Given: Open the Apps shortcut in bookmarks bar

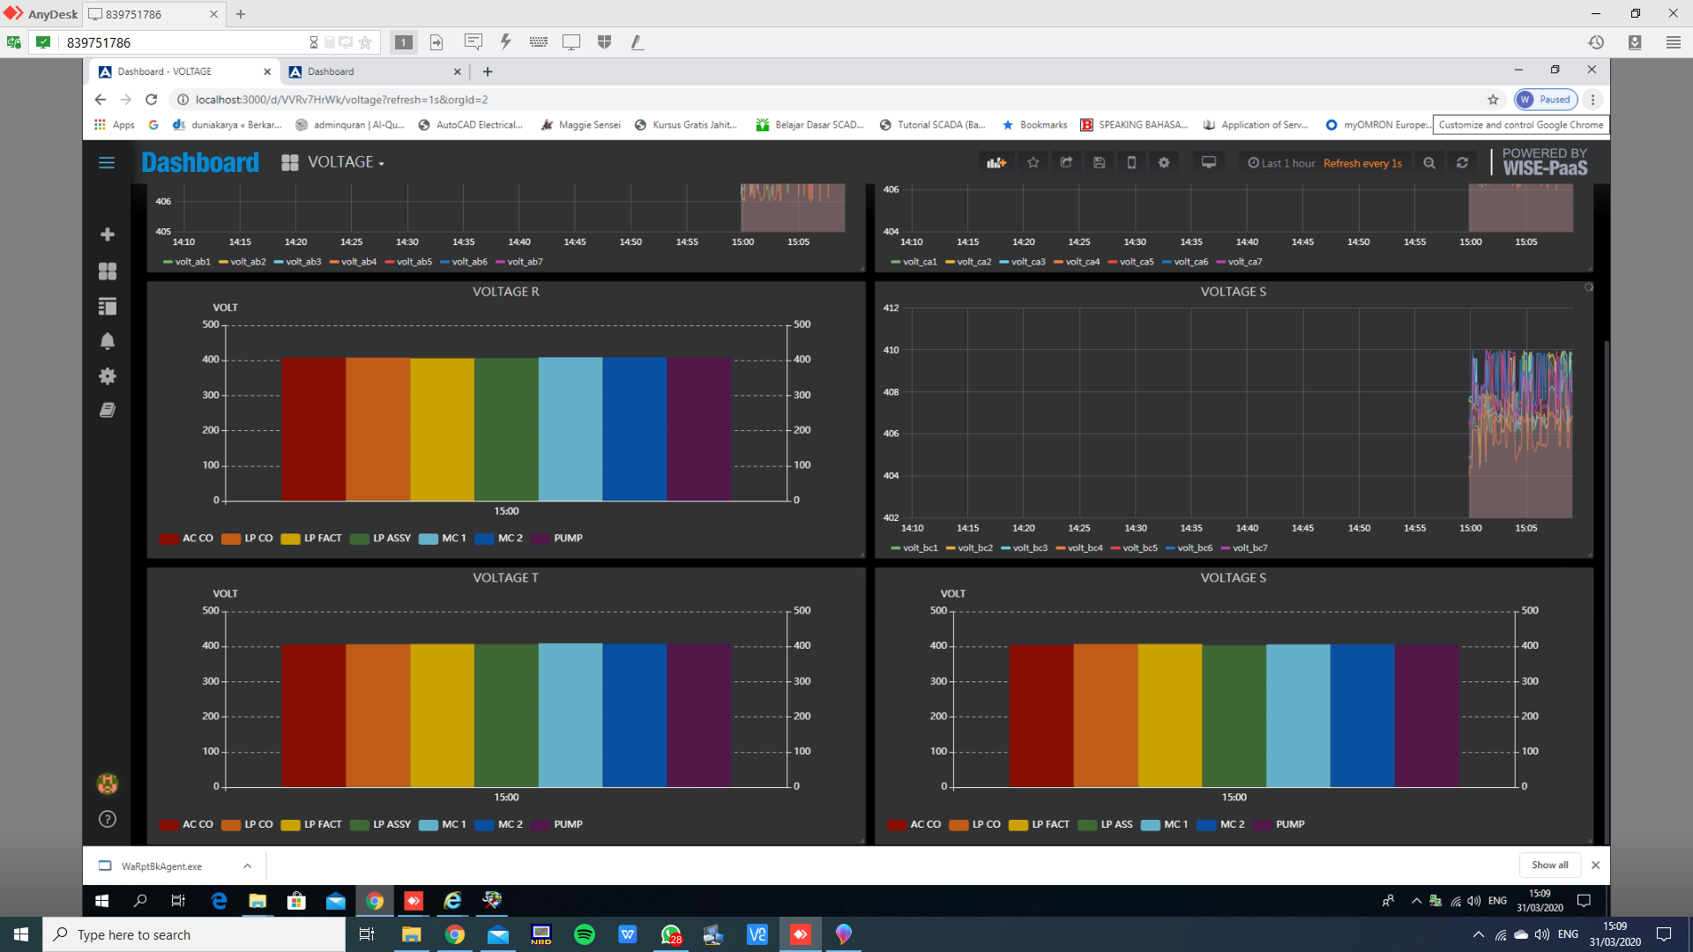Looking at the screenshot, I should point(115,125).
